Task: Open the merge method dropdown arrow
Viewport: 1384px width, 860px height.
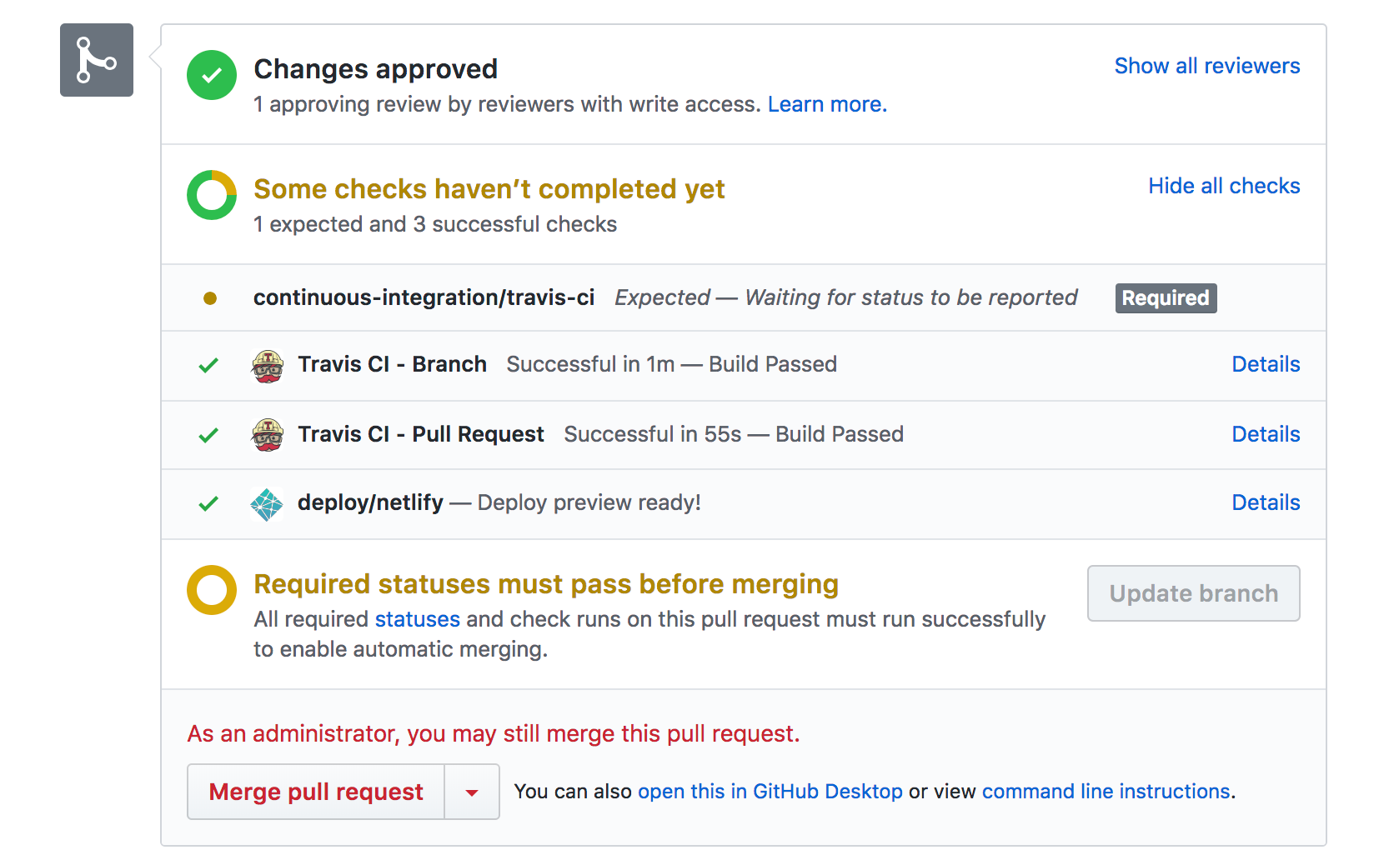Action: (472, 792)
